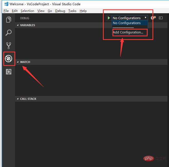Open the Explorer view in activity bar
169x167 pixels.
click(x=9, y=20)
